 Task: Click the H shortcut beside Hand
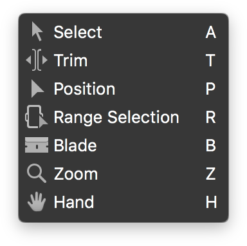(211, 202)
